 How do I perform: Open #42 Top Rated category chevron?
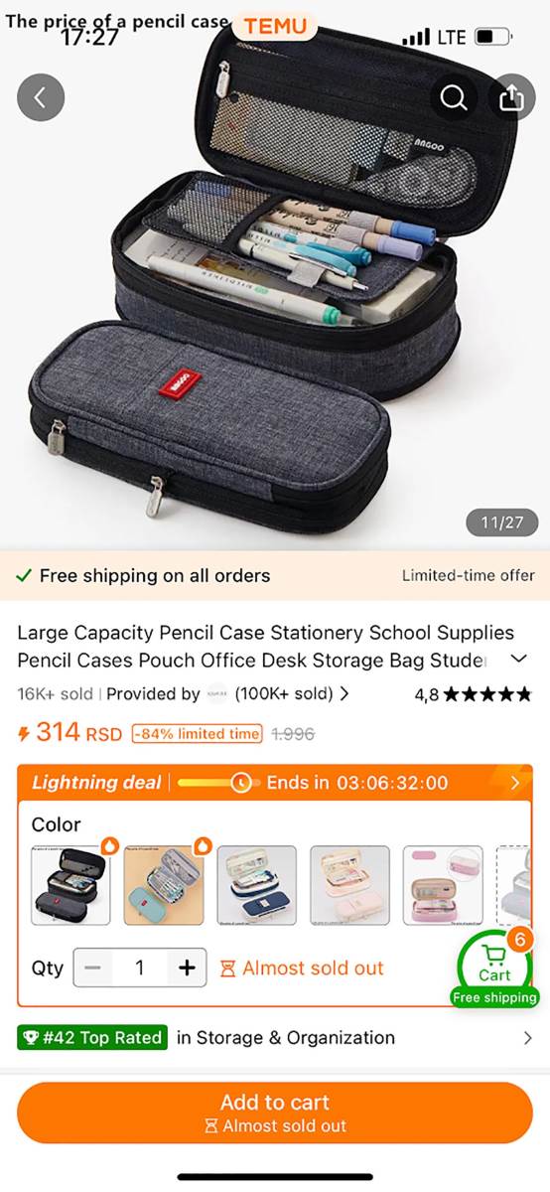click(x=527, y=1038)
